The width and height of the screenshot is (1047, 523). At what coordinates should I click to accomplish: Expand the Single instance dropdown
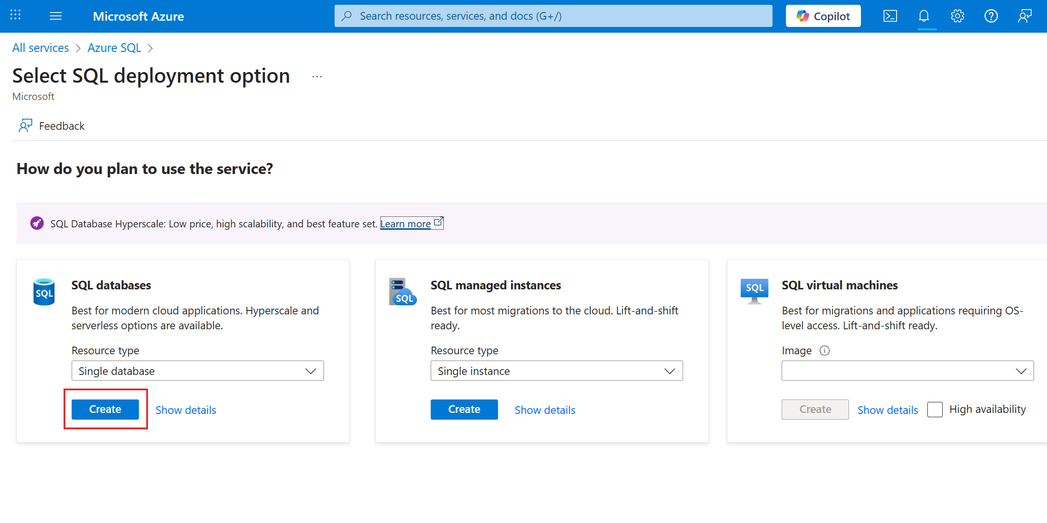point(556,371)
